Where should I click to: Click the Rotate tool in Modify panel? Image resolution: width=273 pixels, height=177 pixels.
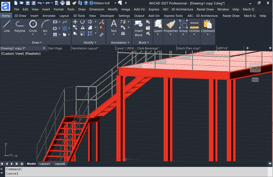pos(82,22)
